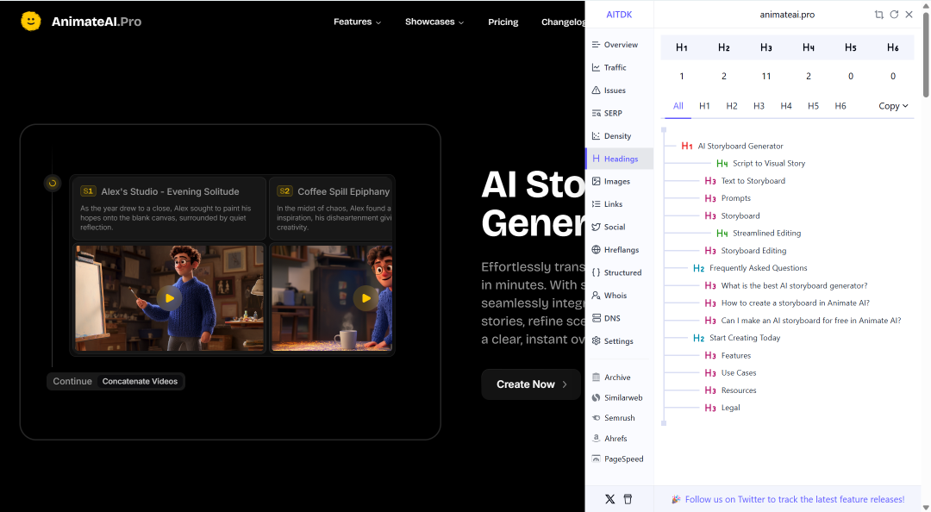Viewport: 931px width, 512px height.
Task: Click the Create Now button
Action: tap(531, 384)
